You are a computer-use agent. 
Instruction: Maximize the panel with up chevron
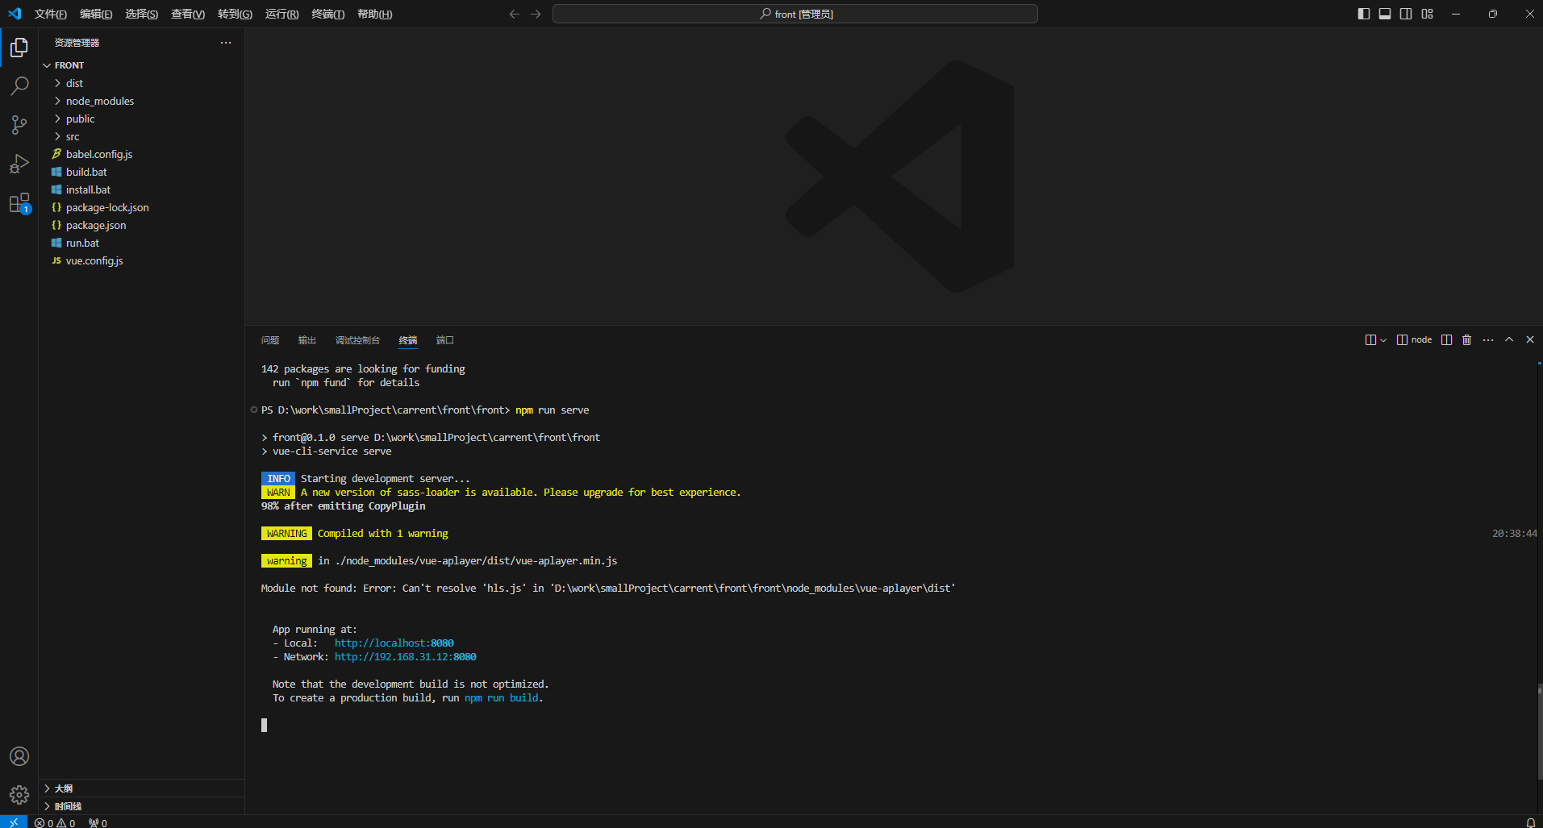(1509, 339)
